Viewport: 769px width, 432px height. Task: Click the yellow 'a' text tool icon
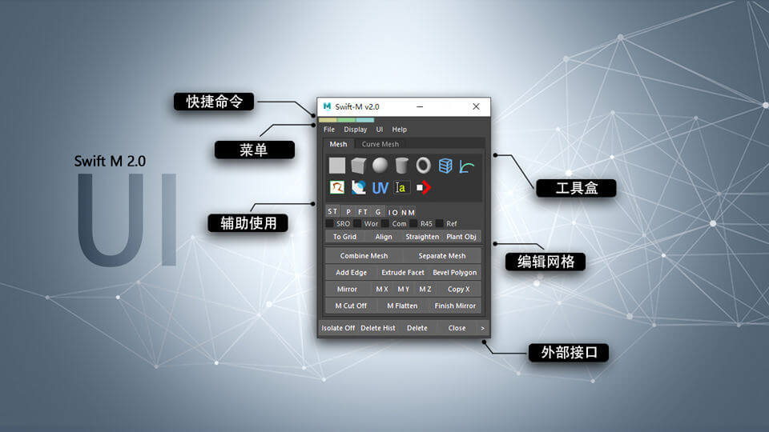click(x=401, y=187)
